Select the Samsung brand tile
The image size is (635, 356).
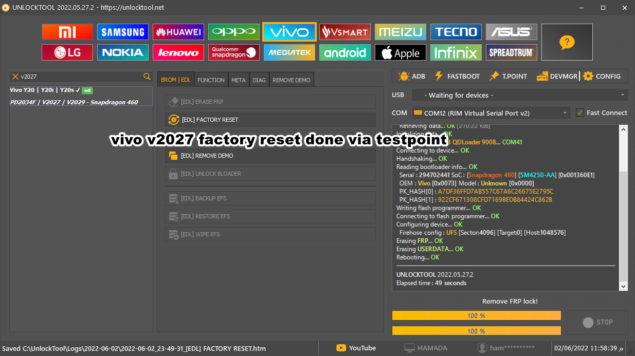[x=123, y=32]
